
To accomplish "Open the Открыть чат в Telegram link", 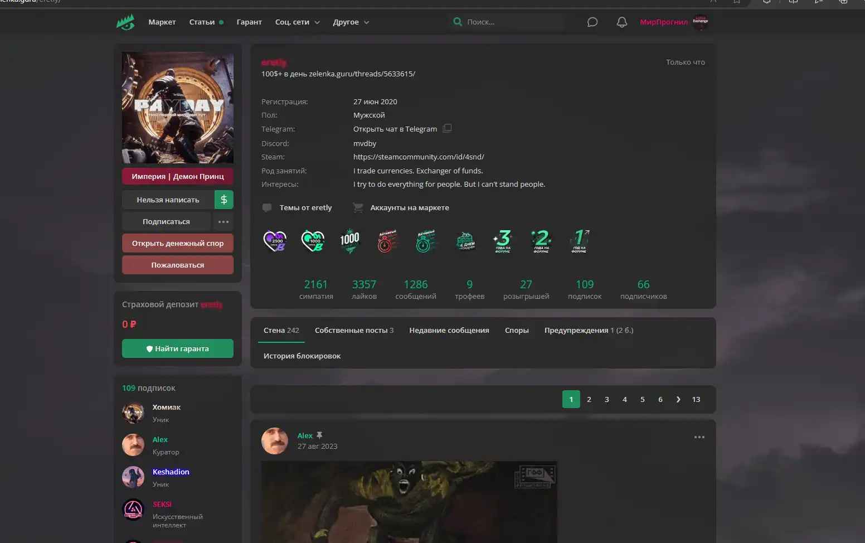I will click(x=395, y=129).
